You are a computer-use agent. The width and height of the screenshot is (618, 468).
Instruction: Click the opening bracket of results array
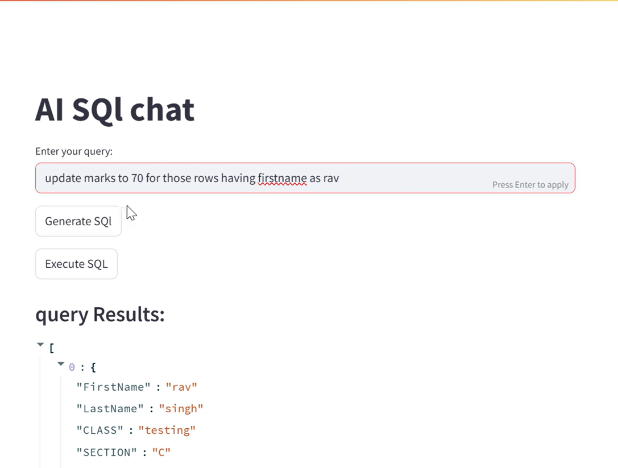coord(52,348)
